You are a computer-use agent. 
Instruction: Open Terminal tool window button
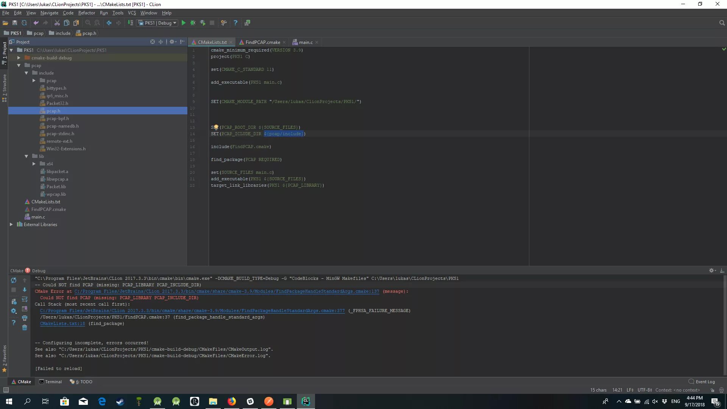tap(50, 382)
